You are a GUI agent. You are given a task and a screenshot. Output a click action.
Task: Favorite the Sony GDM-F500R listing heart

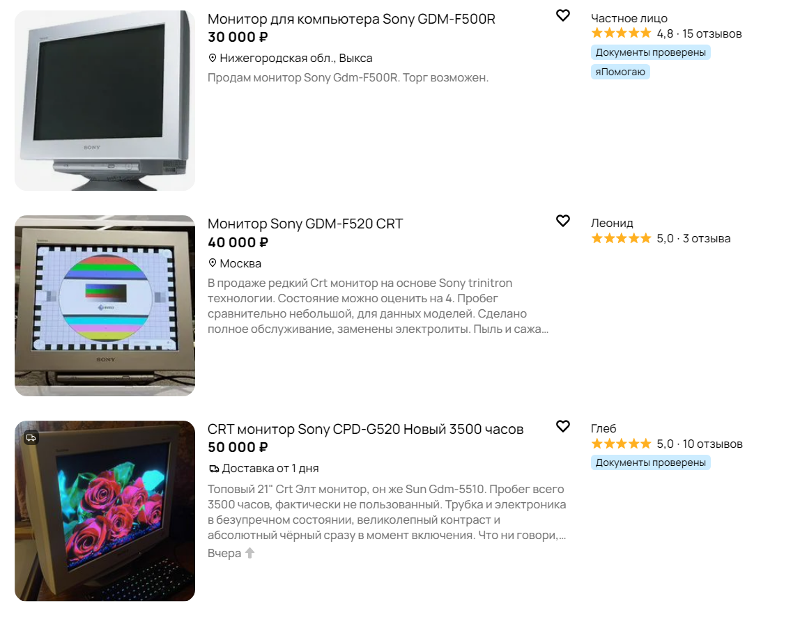point(563,15)
